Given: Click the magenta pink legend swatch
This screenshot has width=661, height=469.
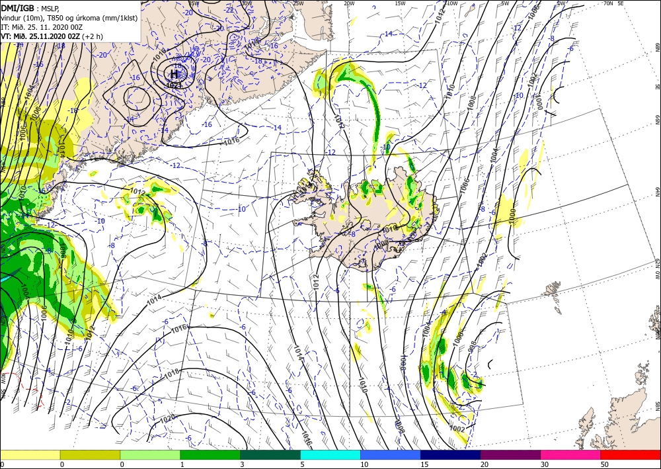Looking at the screenshot, I should 571,454.
